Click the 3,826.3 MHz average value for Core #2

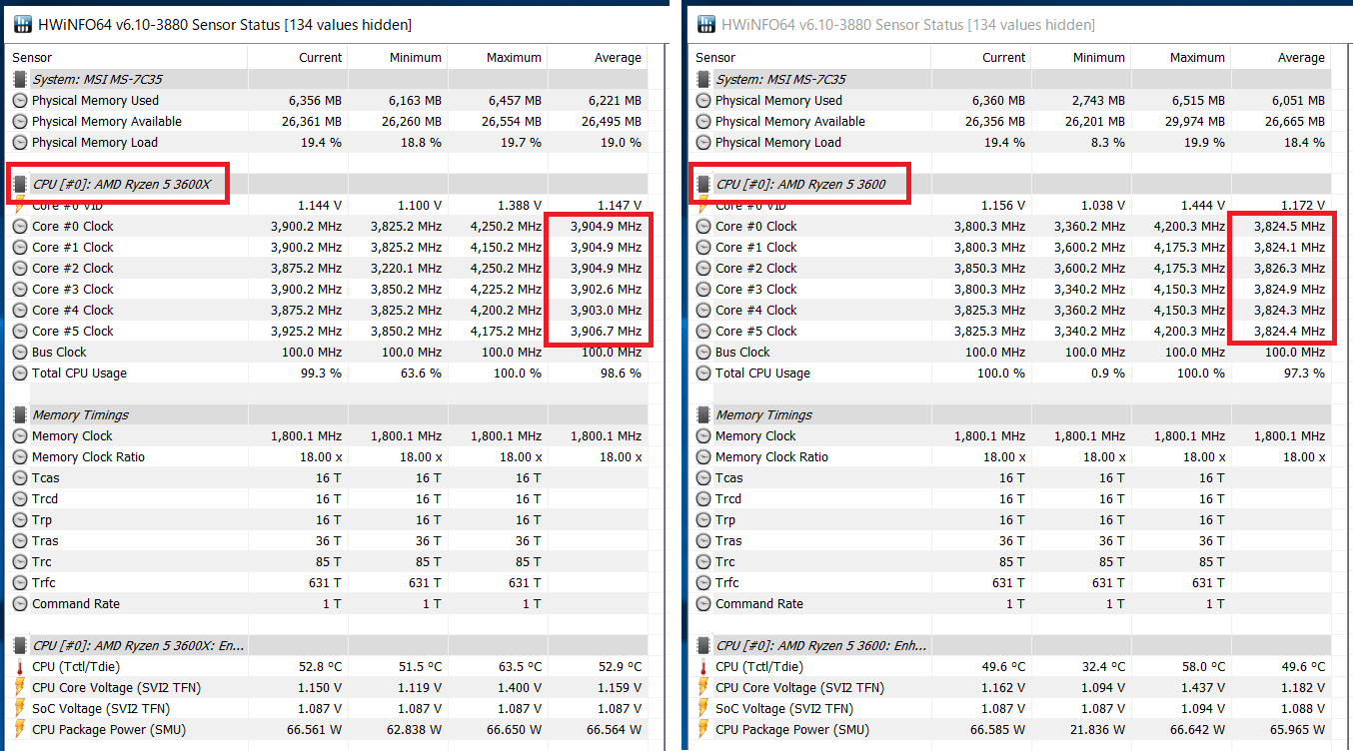(1289, 268)
